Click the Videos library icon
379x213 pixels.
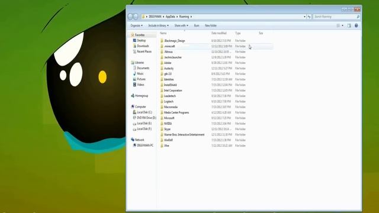[134, 85]
